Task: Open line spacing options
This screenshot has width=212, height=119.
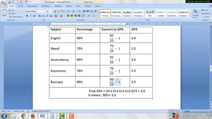Action: 84,16
